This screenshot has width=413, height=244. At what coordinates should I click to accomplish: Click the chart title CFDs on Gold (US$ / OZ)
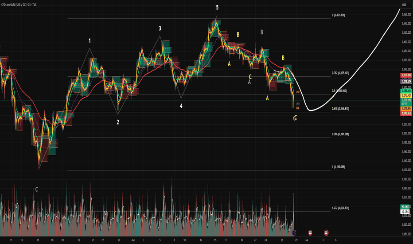(14, 5)
